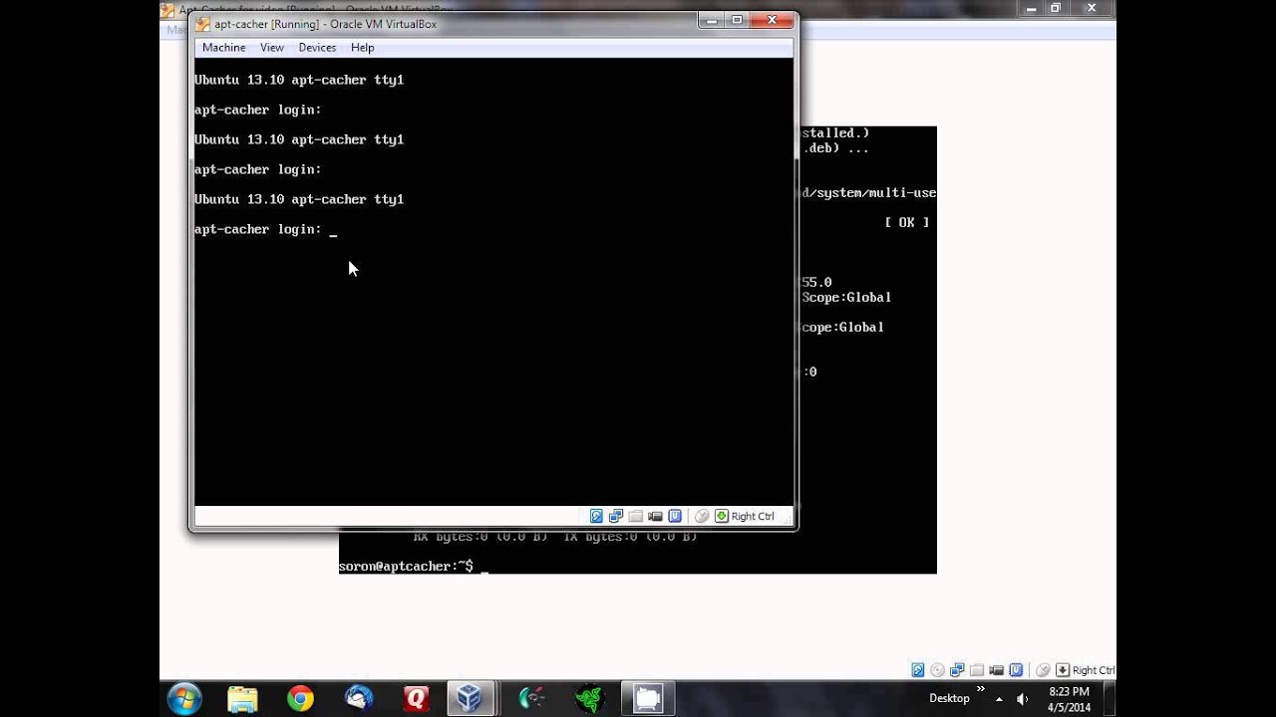This screenshot has height=717, width=1276.
Task: Click green keyboard capture arrow in apt-cacher status bar
Action: pyautogui.click(x=722, y=516)
